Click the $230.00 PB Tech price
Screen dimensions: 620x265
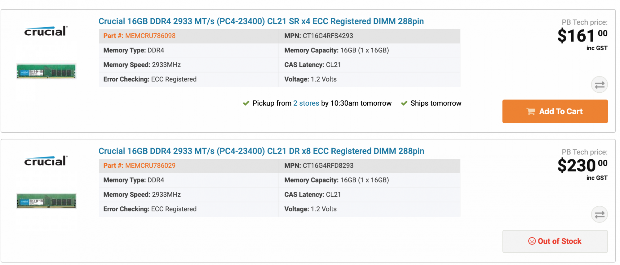click(582, 165)
